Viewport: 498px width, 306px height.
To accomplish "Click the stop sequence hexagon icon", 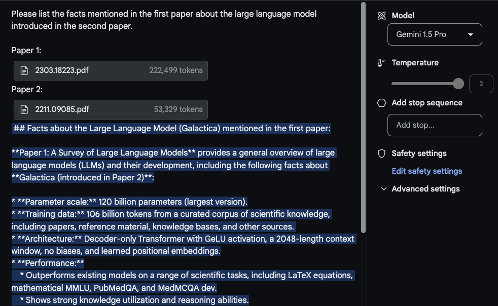I will (x=381, y=102).
